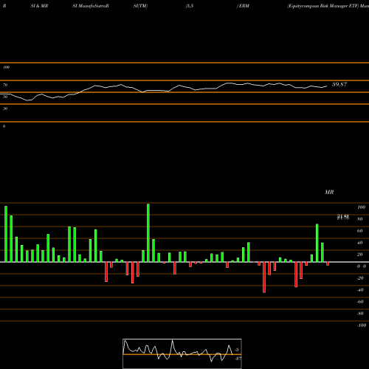This screenshot has height=369, width=369.
Task: Click the 'SI(TM)' header label
Action: click(140, 6)
